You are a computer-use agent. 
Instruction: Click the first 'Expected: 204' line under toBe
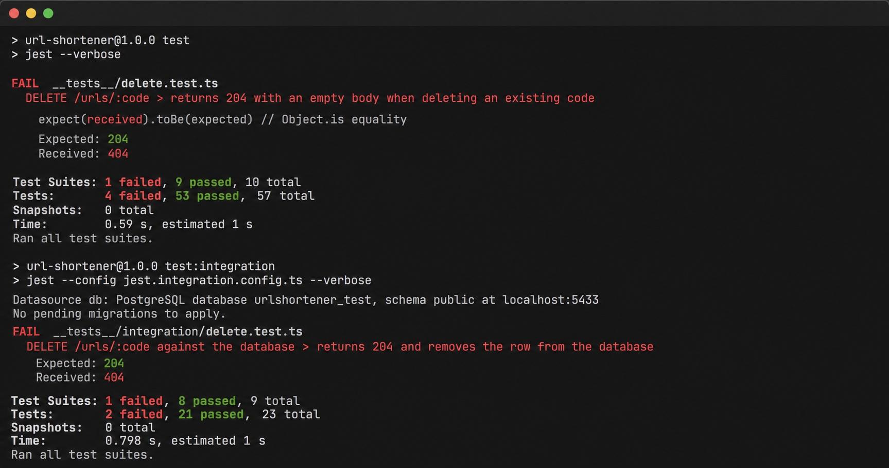click(83, 139)
